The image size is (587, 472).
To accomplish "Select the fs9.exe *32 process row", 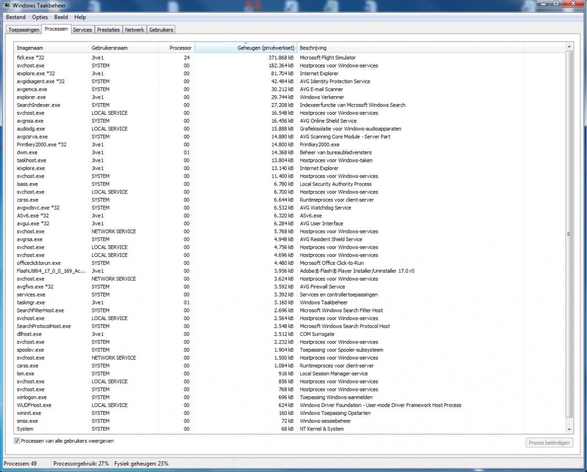I will (290, 58).
